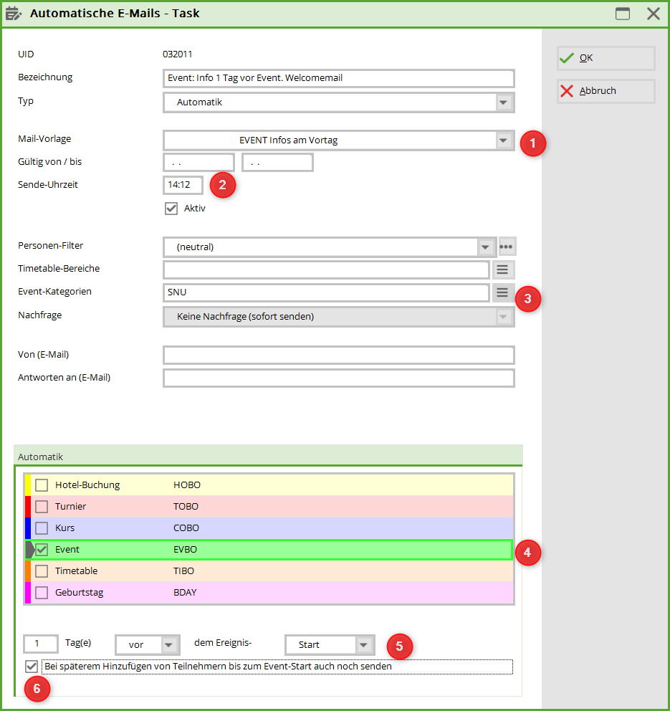This screenshot has height=711, width=670.
Task: Open list icon next to Event-Kategorien
Action: click(x=502, y=292)
